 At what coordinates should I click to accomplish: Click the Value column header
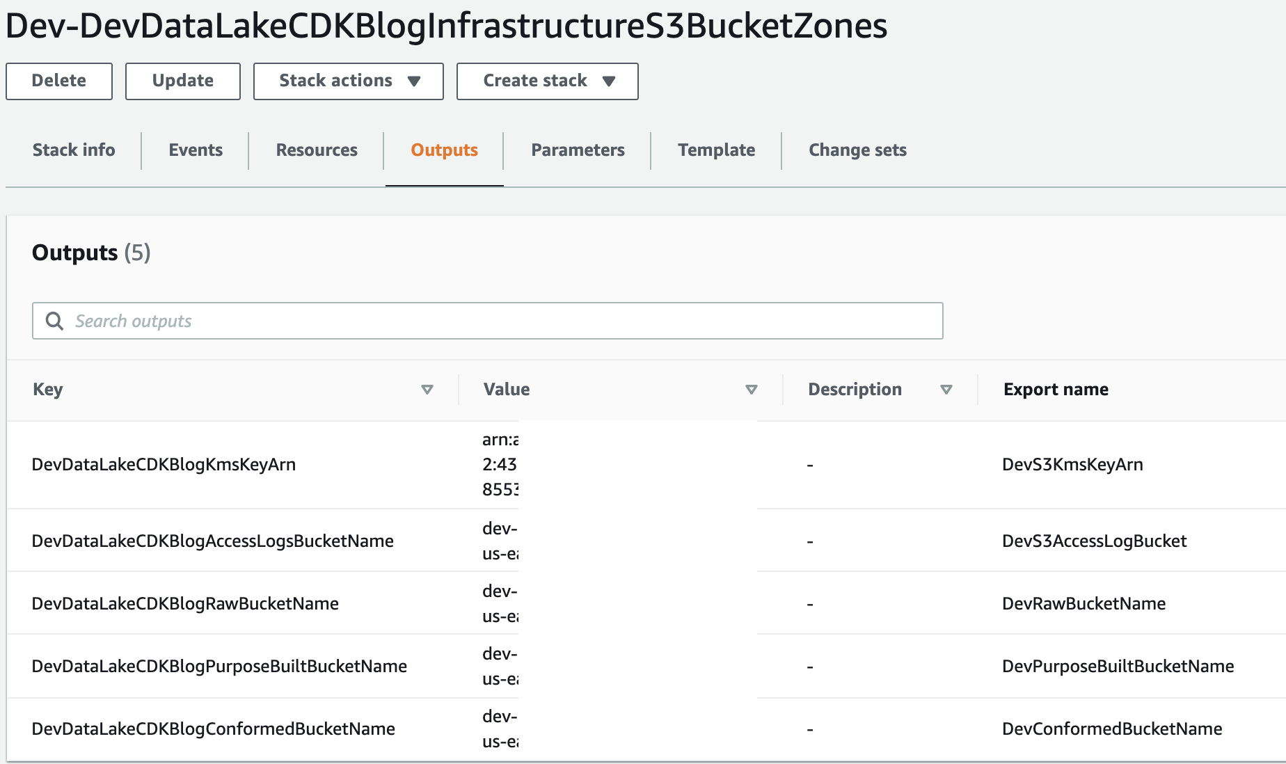[x=507, y=390]
